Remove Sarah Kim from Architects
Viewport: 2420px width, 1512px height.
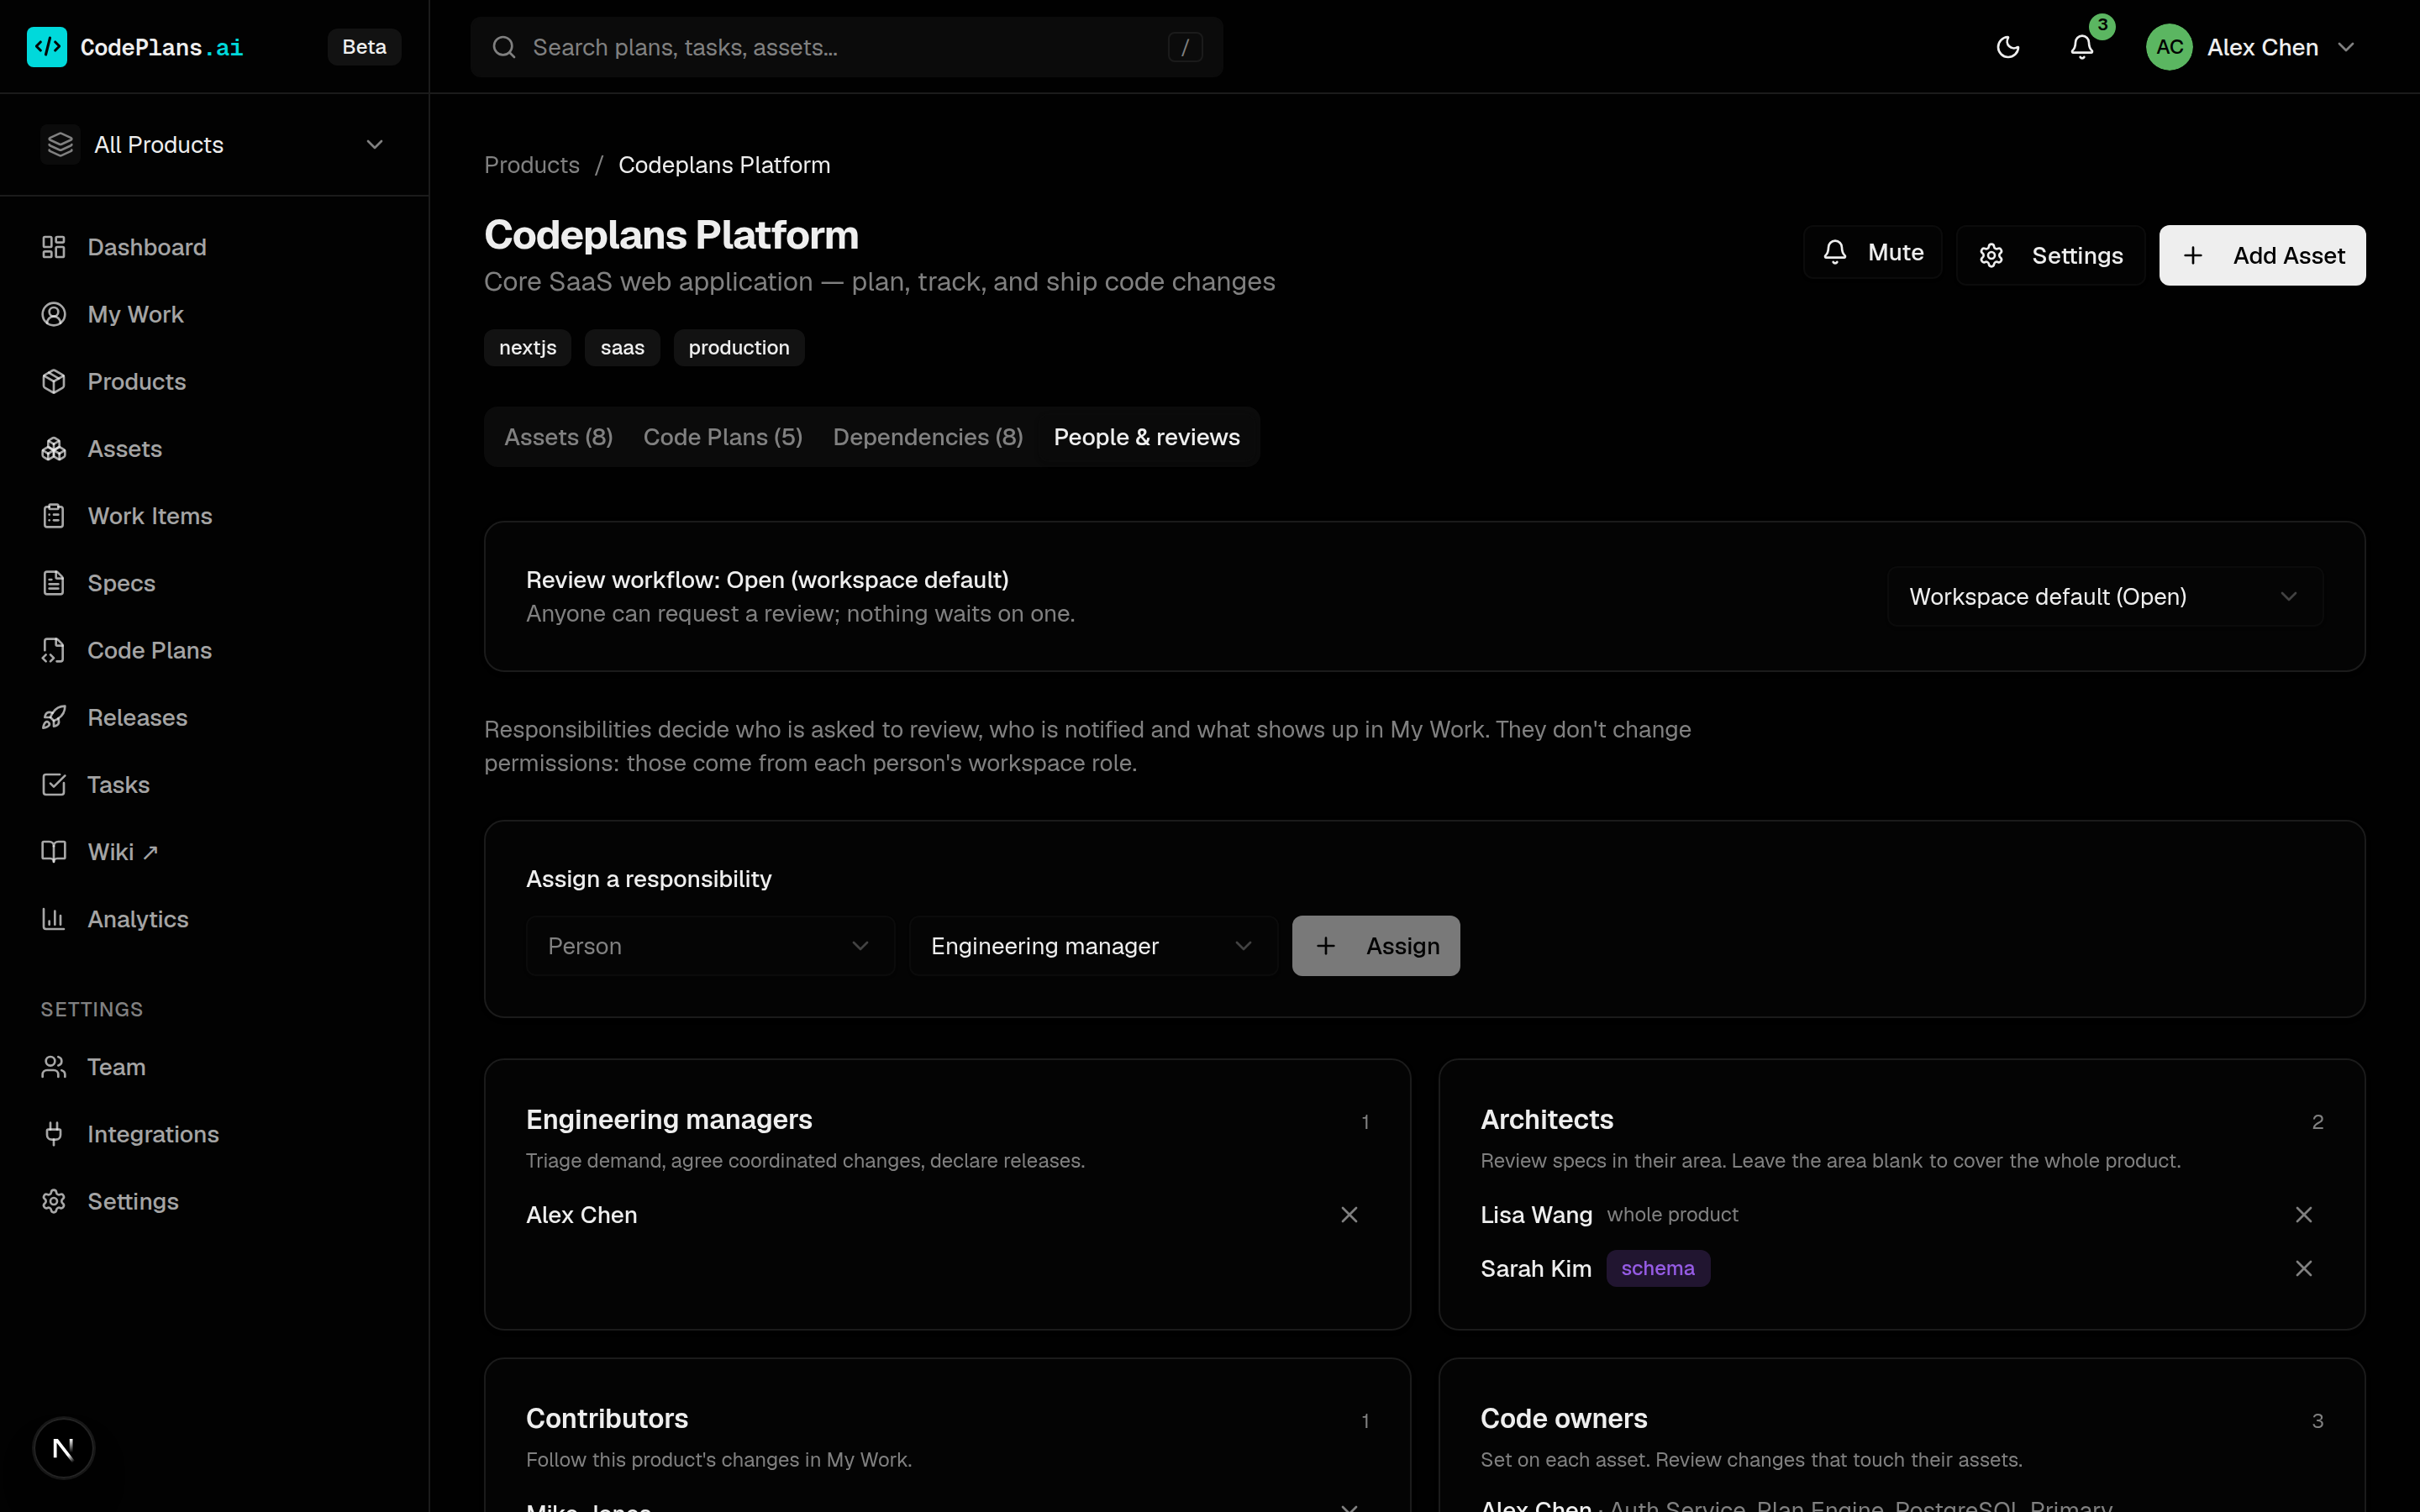2304,1269
